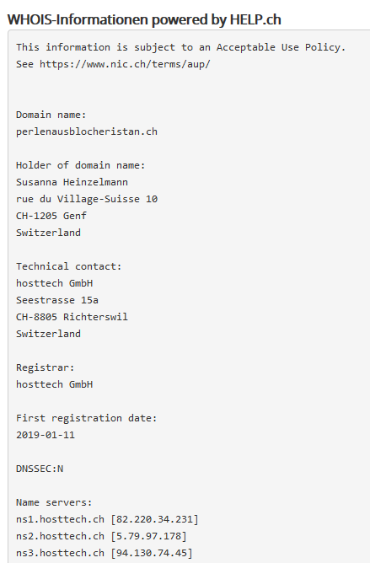Click the 'Holder of domain name:' label
This screenshot has height=563, width=370.
pos(80,165)
